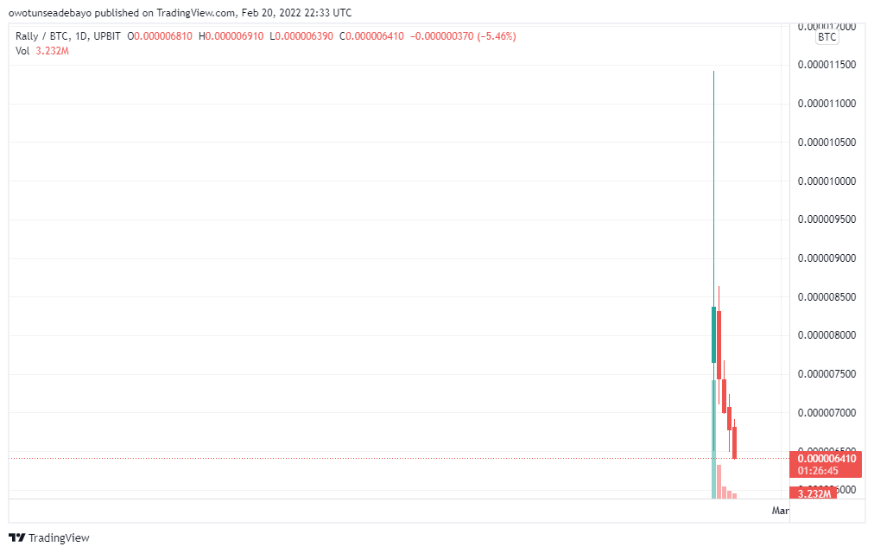Click the tall green candle body
Viewport: 874px width, 553px height.
tap(713, 334)
